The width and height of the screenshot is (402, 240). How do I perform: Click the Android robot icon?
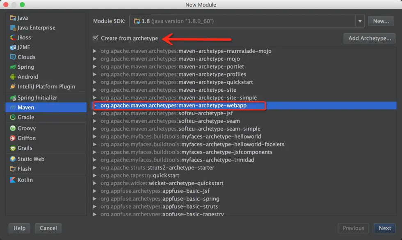pyautogui.click(x=13, y=77)
